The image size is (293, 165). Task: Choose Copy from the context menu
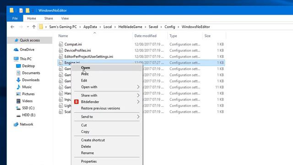coord(107,132)
